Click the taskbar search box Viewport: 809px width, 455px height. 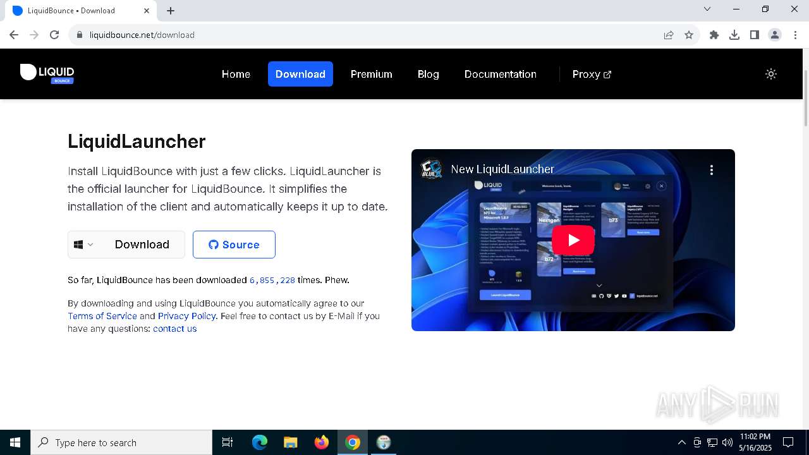[x=121, y=442]
